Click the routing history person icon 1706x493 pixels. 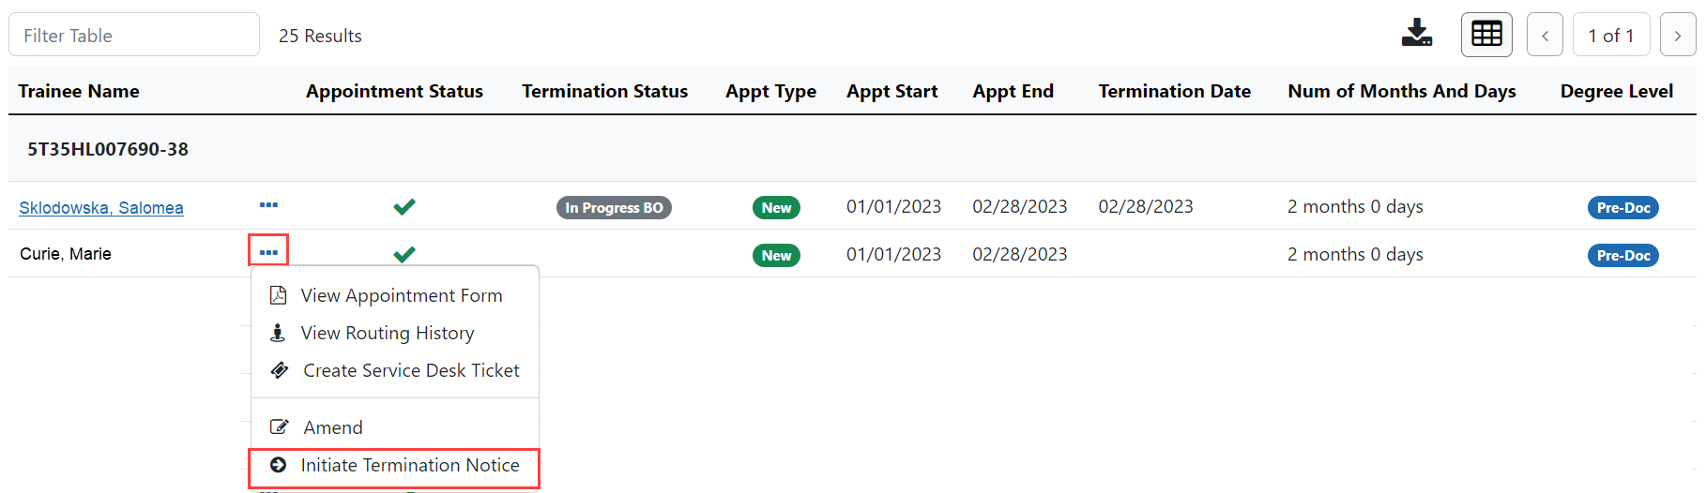click(278, 333)
